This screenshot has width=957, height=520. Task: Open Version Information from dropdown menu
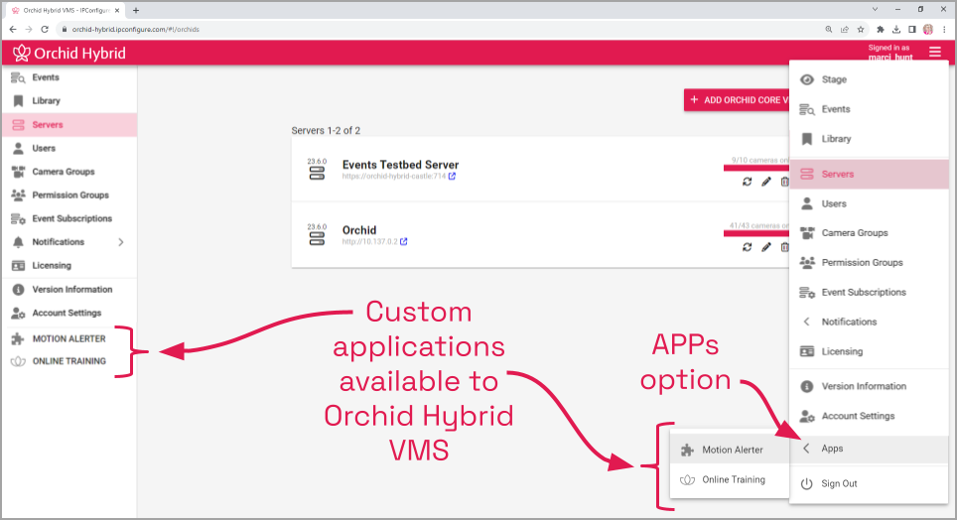click(869, 386)
